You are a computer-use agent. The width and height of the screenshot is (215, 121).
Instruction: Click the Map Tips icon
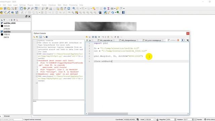pyautogui.click(x=117, y=8)
